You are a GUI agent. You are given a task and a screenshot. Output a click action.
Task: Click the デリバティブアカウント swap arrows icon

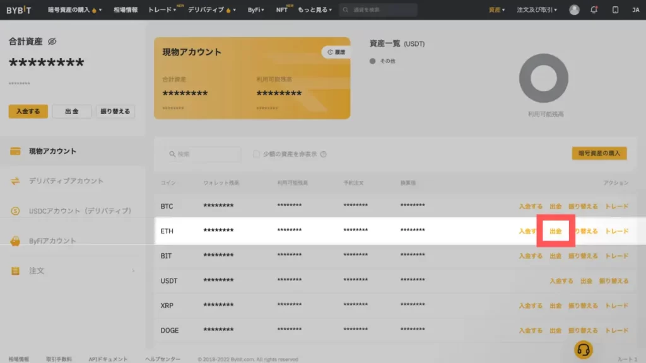point(15,181)
